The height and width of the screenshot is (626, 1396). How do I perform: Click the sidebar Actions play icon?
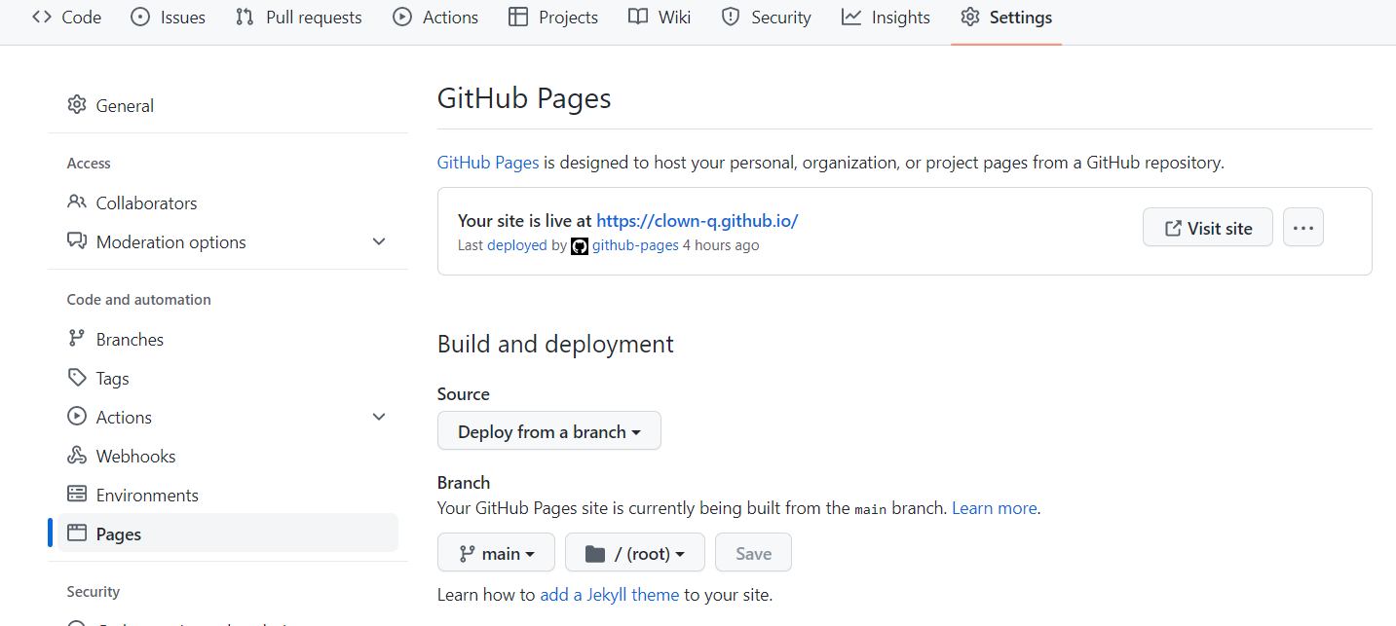pos(77,417)
